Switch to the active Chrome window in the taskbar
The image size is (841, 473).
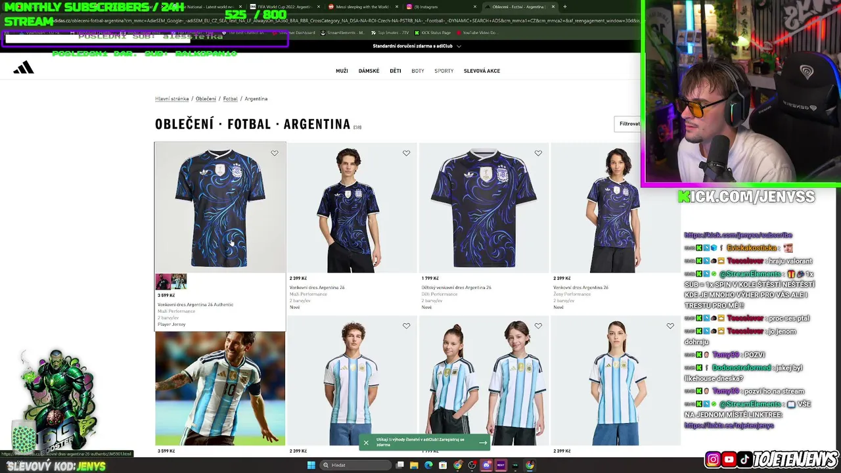tap(530, 465)
